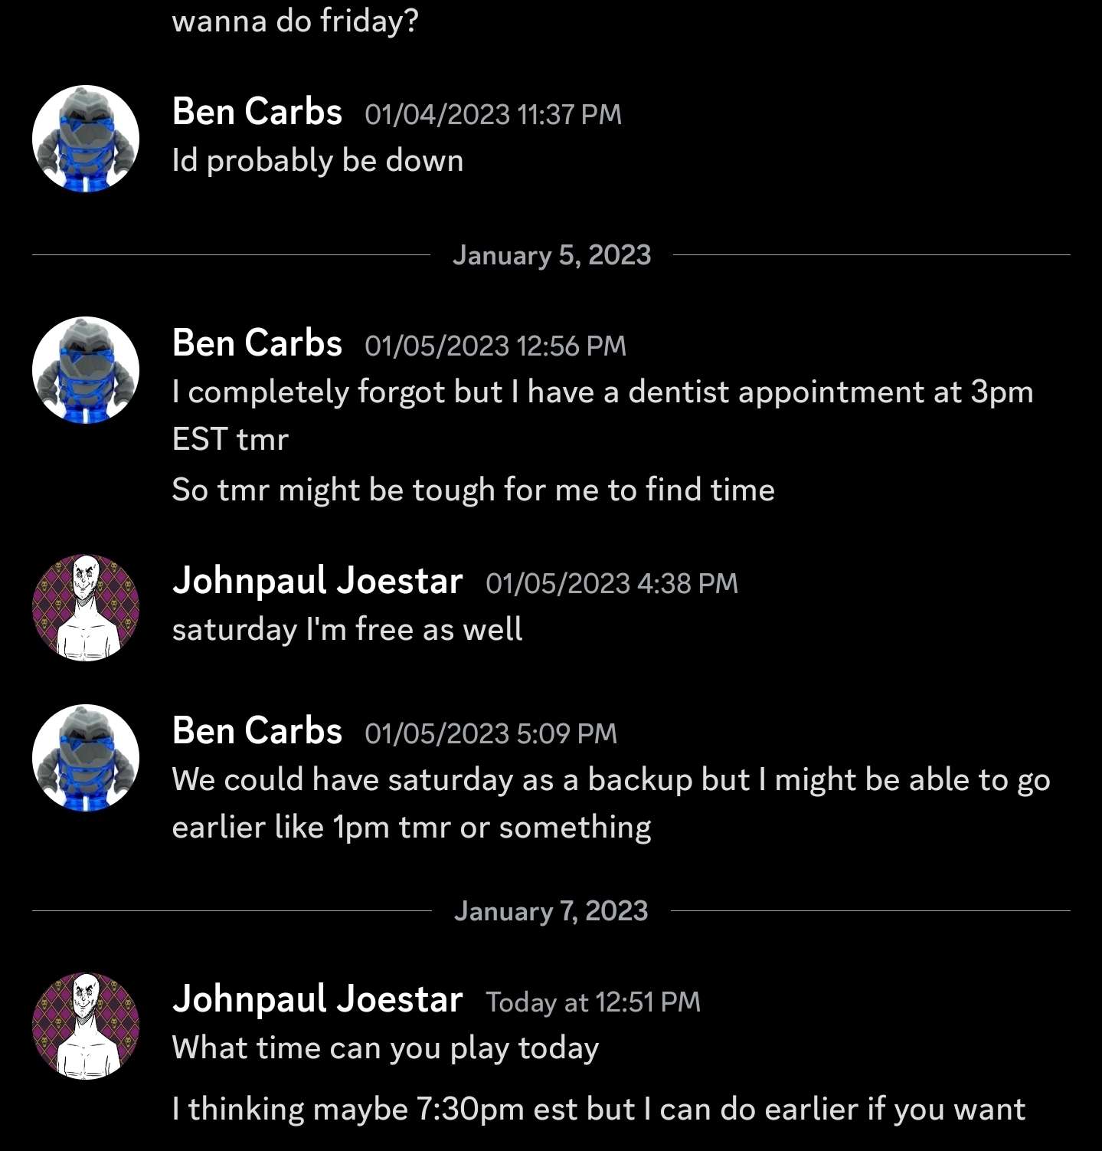The height and width of the screenshot is (1151, 1102).
Task: Select the message "Id probably be down"
Action: (x=318, y=160)
